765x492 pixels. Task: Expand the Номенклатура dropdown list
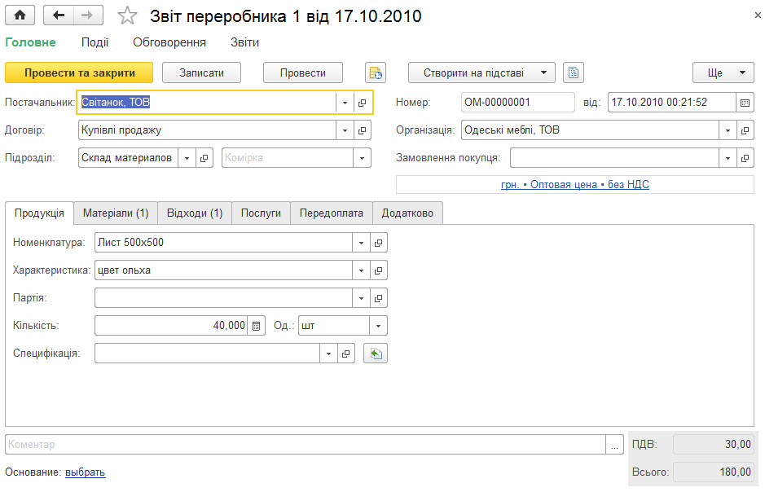(x=361, y=243)
